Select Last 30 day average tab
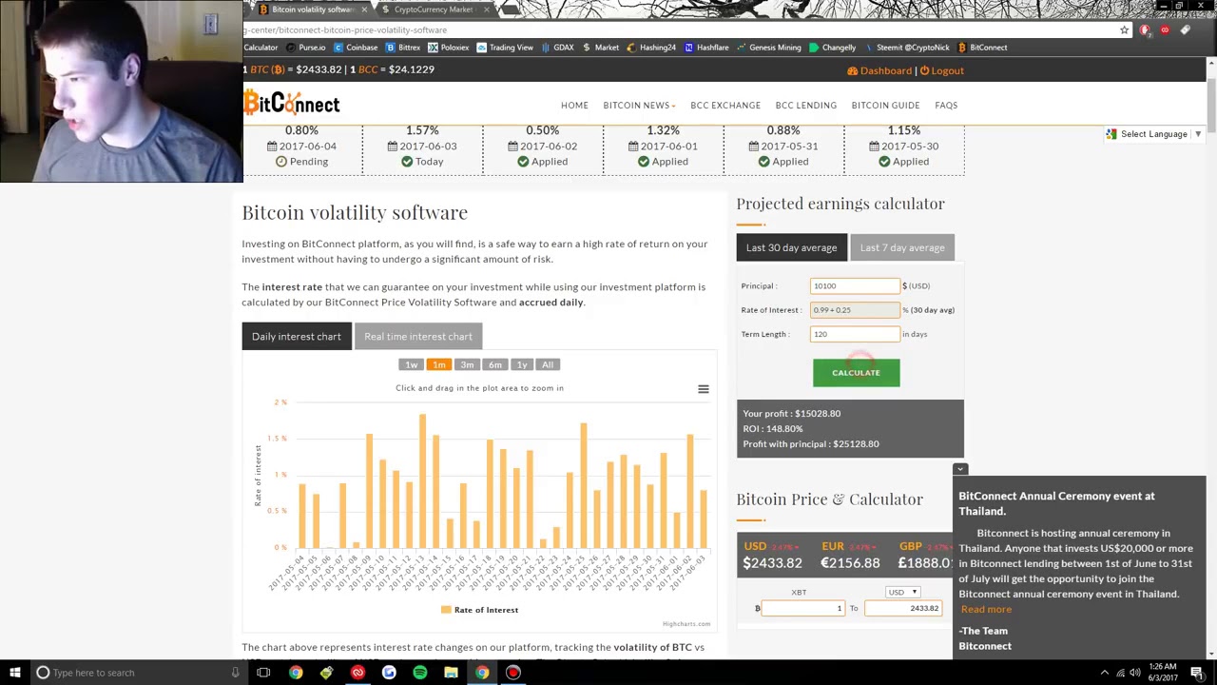The height and width of the screenshot is (685, 1217). pyautogui.click(x=791, y=247)
